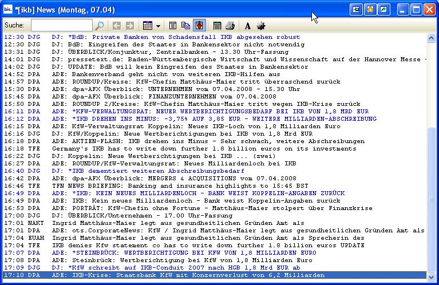Click the title bar green pencil icon
Screen dimensions: 439x285
384,10
